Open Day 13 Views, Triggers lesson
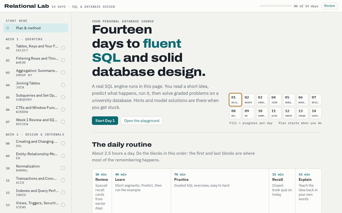This screenshot has height=213, width=342. [x=36, y=205]
